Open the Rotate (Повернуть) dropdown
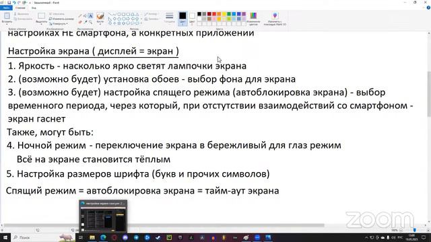Image resolution: width=431 pixels, height=242 pixels. (x=59, y=24)
